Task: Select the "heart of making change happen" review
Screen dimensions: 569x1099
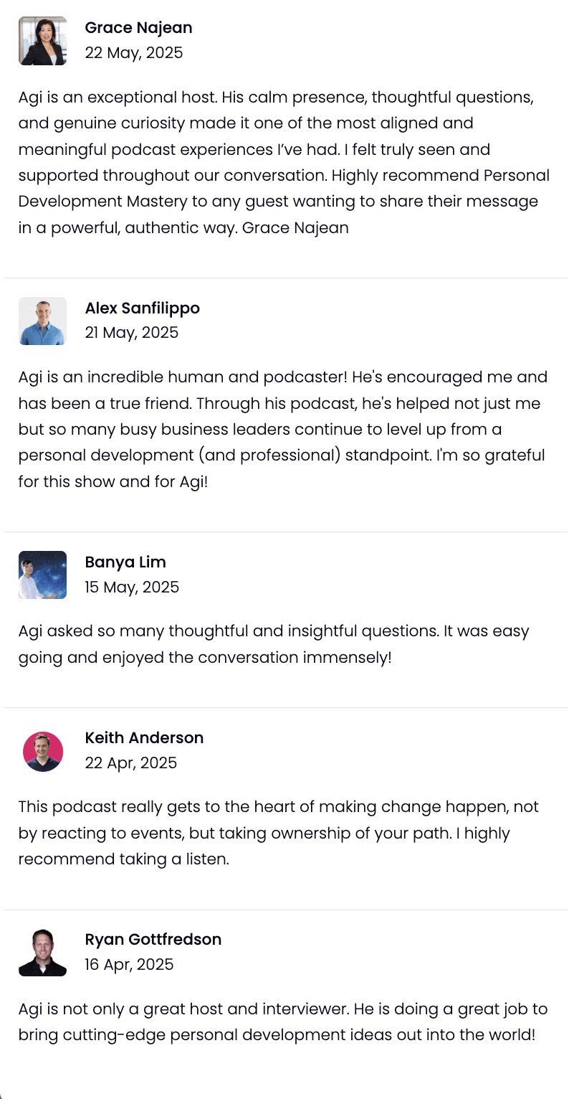Action: tap(278, 834)
